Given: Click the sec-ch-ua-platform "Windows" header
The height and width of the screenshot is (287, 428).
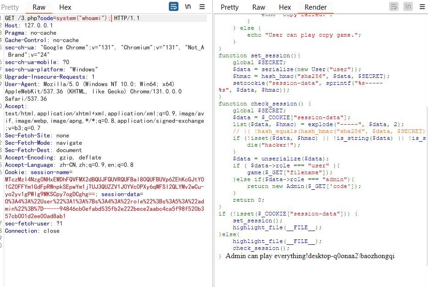Looking at the screenshot, I should coord(51,70).
